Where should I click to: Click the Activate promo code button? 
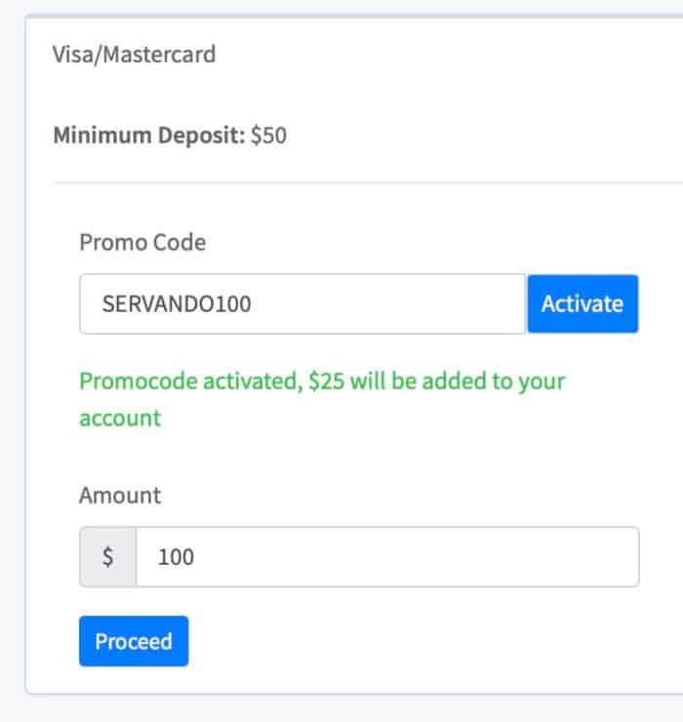(x=583, y=303)
